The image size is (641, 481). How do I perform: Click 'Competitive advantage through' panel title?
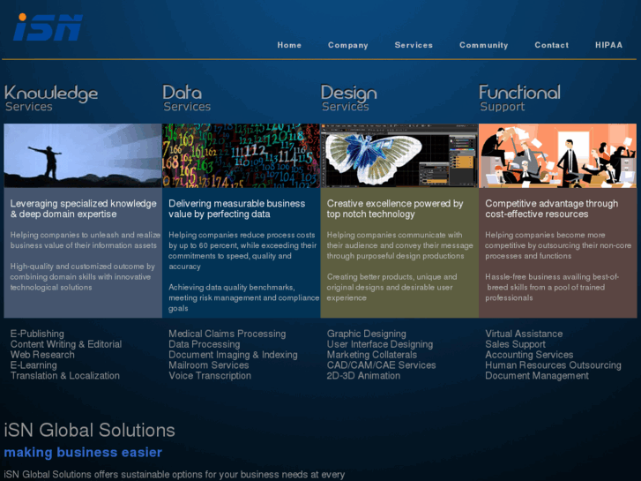551,209
